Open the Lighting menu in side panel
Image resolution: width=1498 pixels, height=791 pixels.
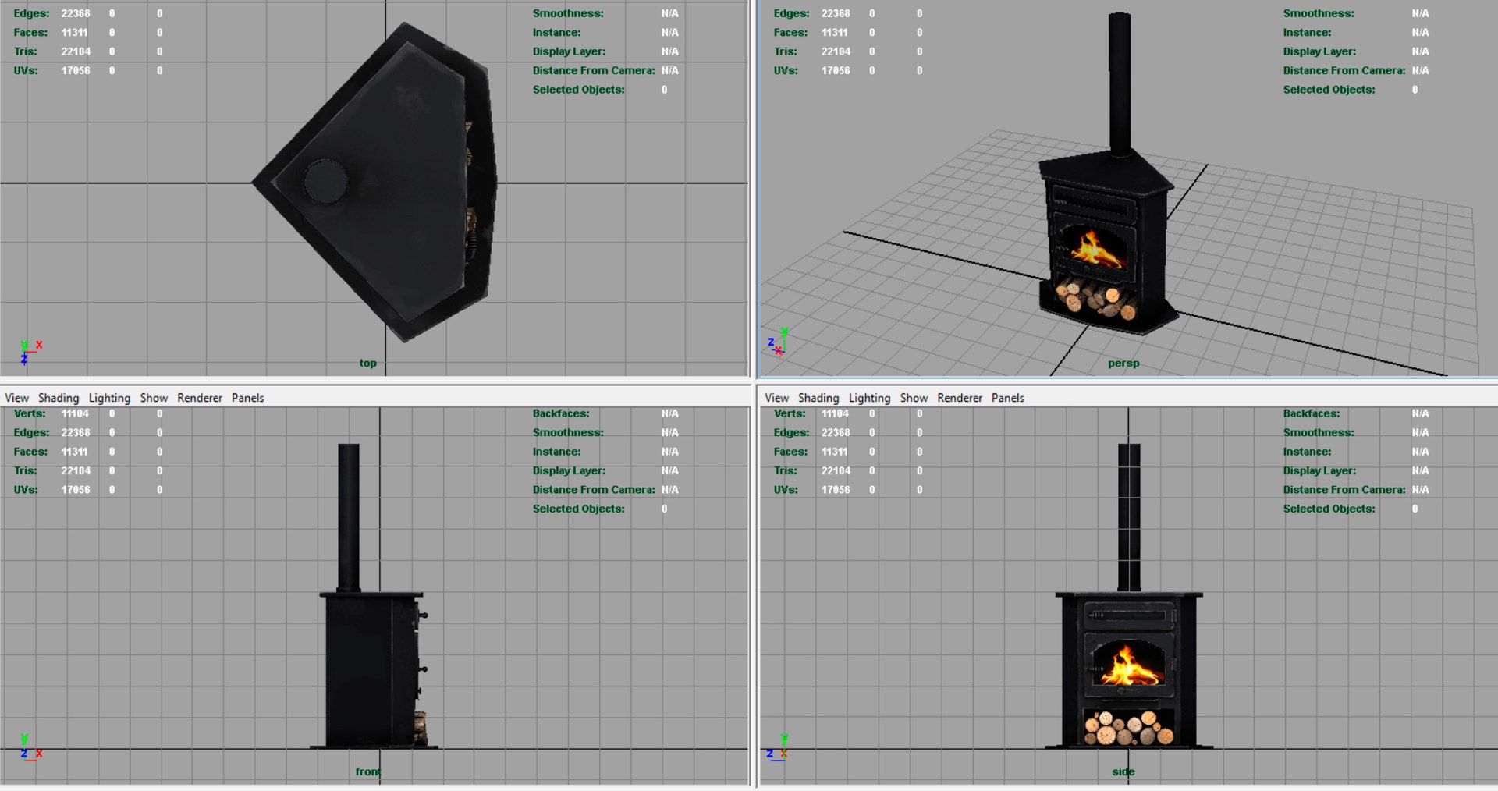[x=869, y=398]
